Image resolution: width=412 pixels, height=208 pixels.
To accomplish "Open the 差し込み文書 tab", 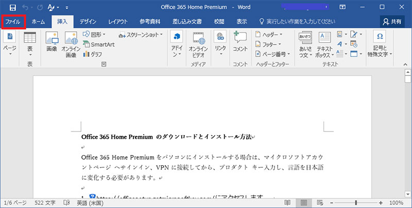I will point(187,22).
